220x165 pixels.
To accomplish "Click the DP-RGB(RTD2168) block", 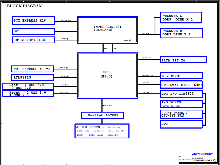I will tap(33, 40).
